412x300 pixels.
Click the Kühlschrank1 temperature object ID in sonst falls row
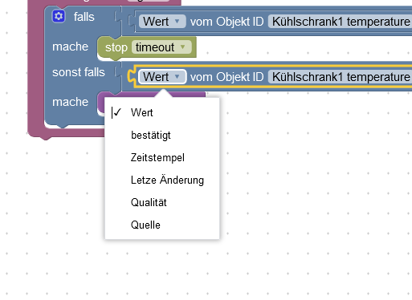click(x=340, y=77)
